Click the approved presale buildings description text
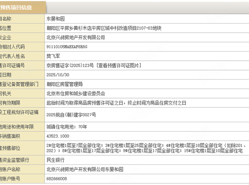This screenshot has height=185, width=249. point(146,148)
